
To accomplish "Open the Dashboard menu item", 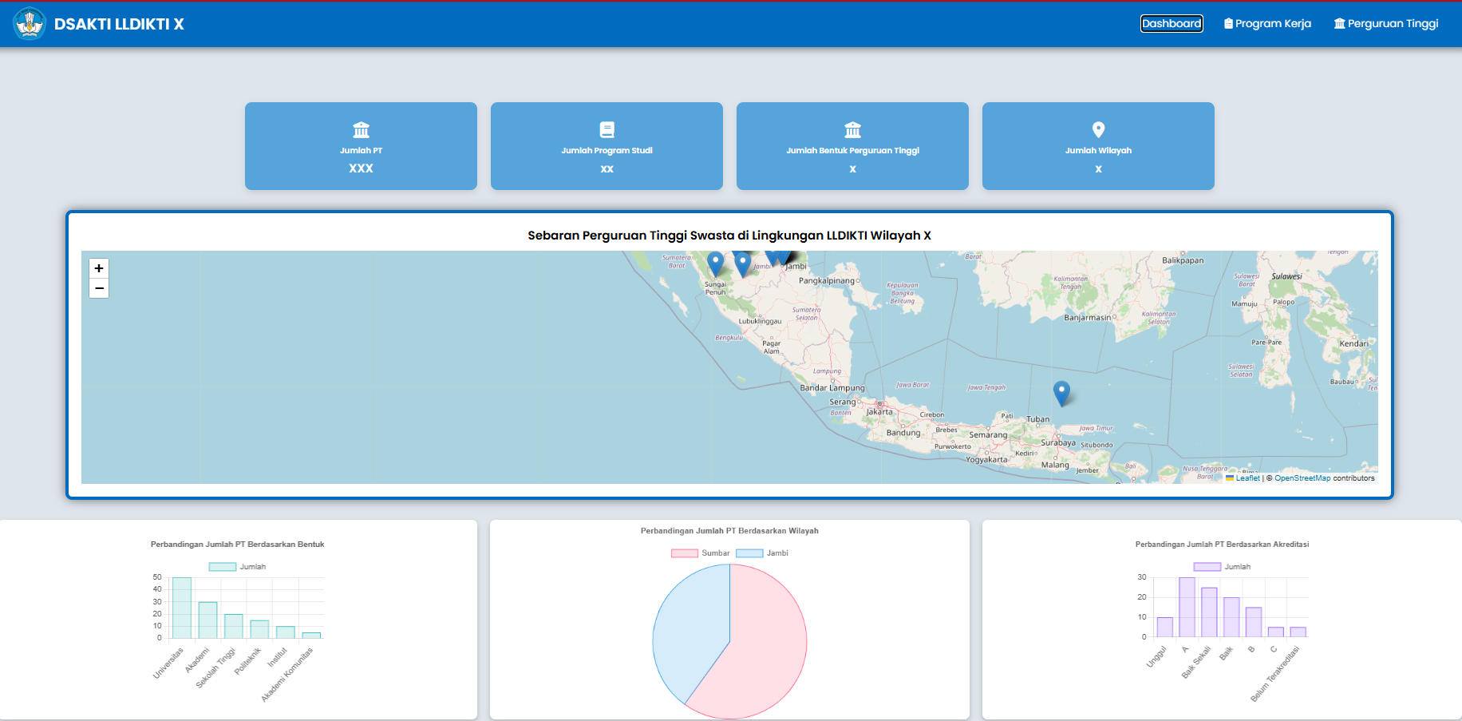I will [x=1171, y=24].
